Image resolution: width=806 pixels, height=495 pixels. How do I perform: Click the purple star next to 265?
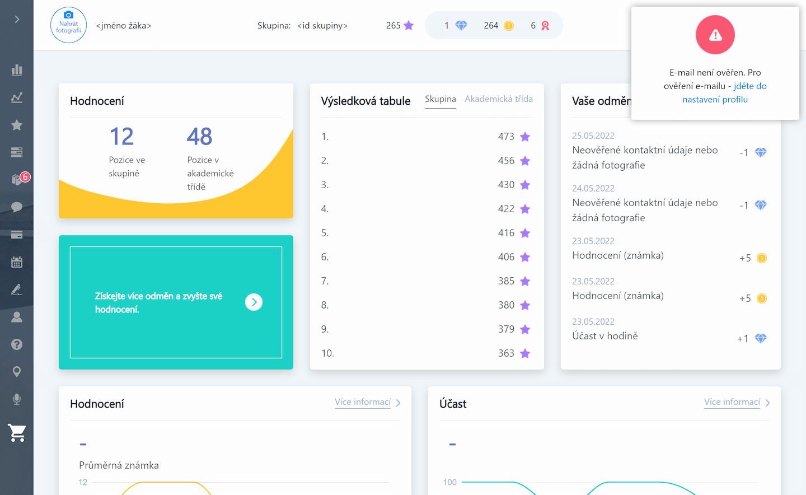pos(409,26)
